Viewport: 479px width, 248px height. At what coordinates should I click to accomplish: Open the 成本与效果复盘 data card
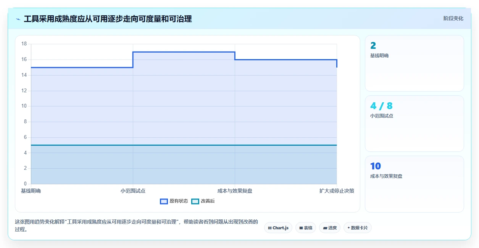click(x=414, y=184)
